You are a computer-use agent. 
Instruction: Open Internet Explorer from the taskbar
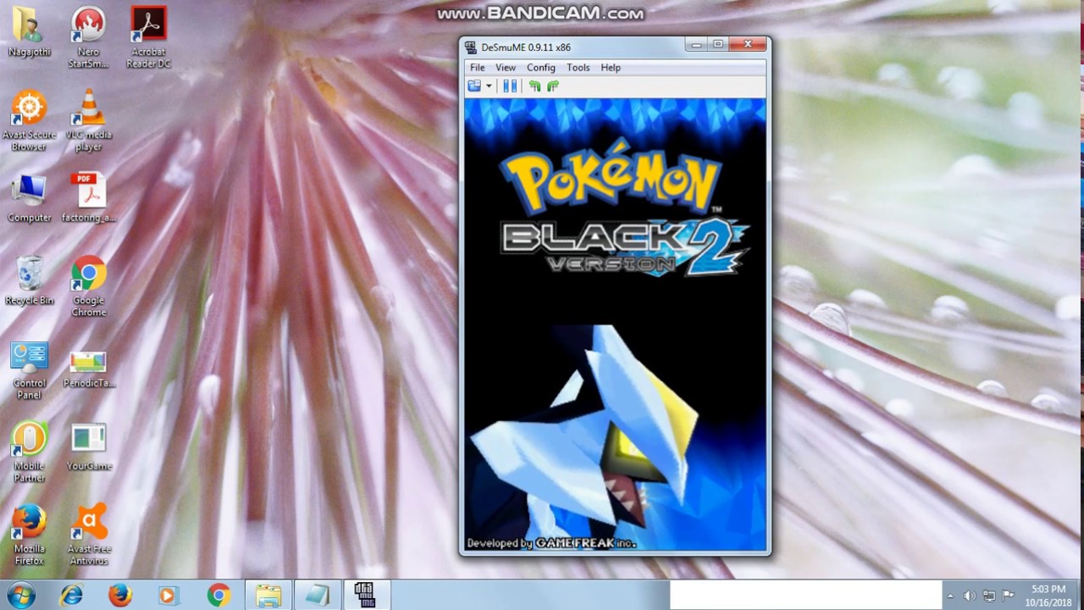(x=71, y=595)
